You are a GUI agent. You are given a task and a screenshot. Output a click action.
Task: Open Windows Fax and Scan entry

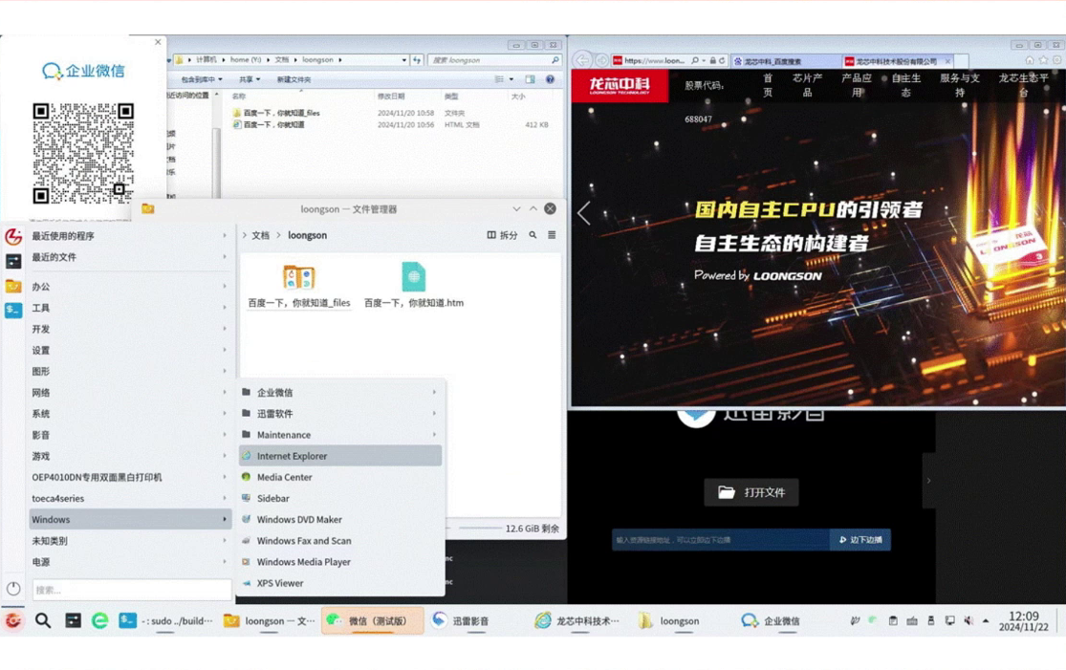tap(340, 541)
